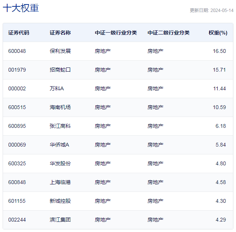Viewport: 236px width, 232px height.
Task: Select stock code 002244
Action: coord(17,220)
